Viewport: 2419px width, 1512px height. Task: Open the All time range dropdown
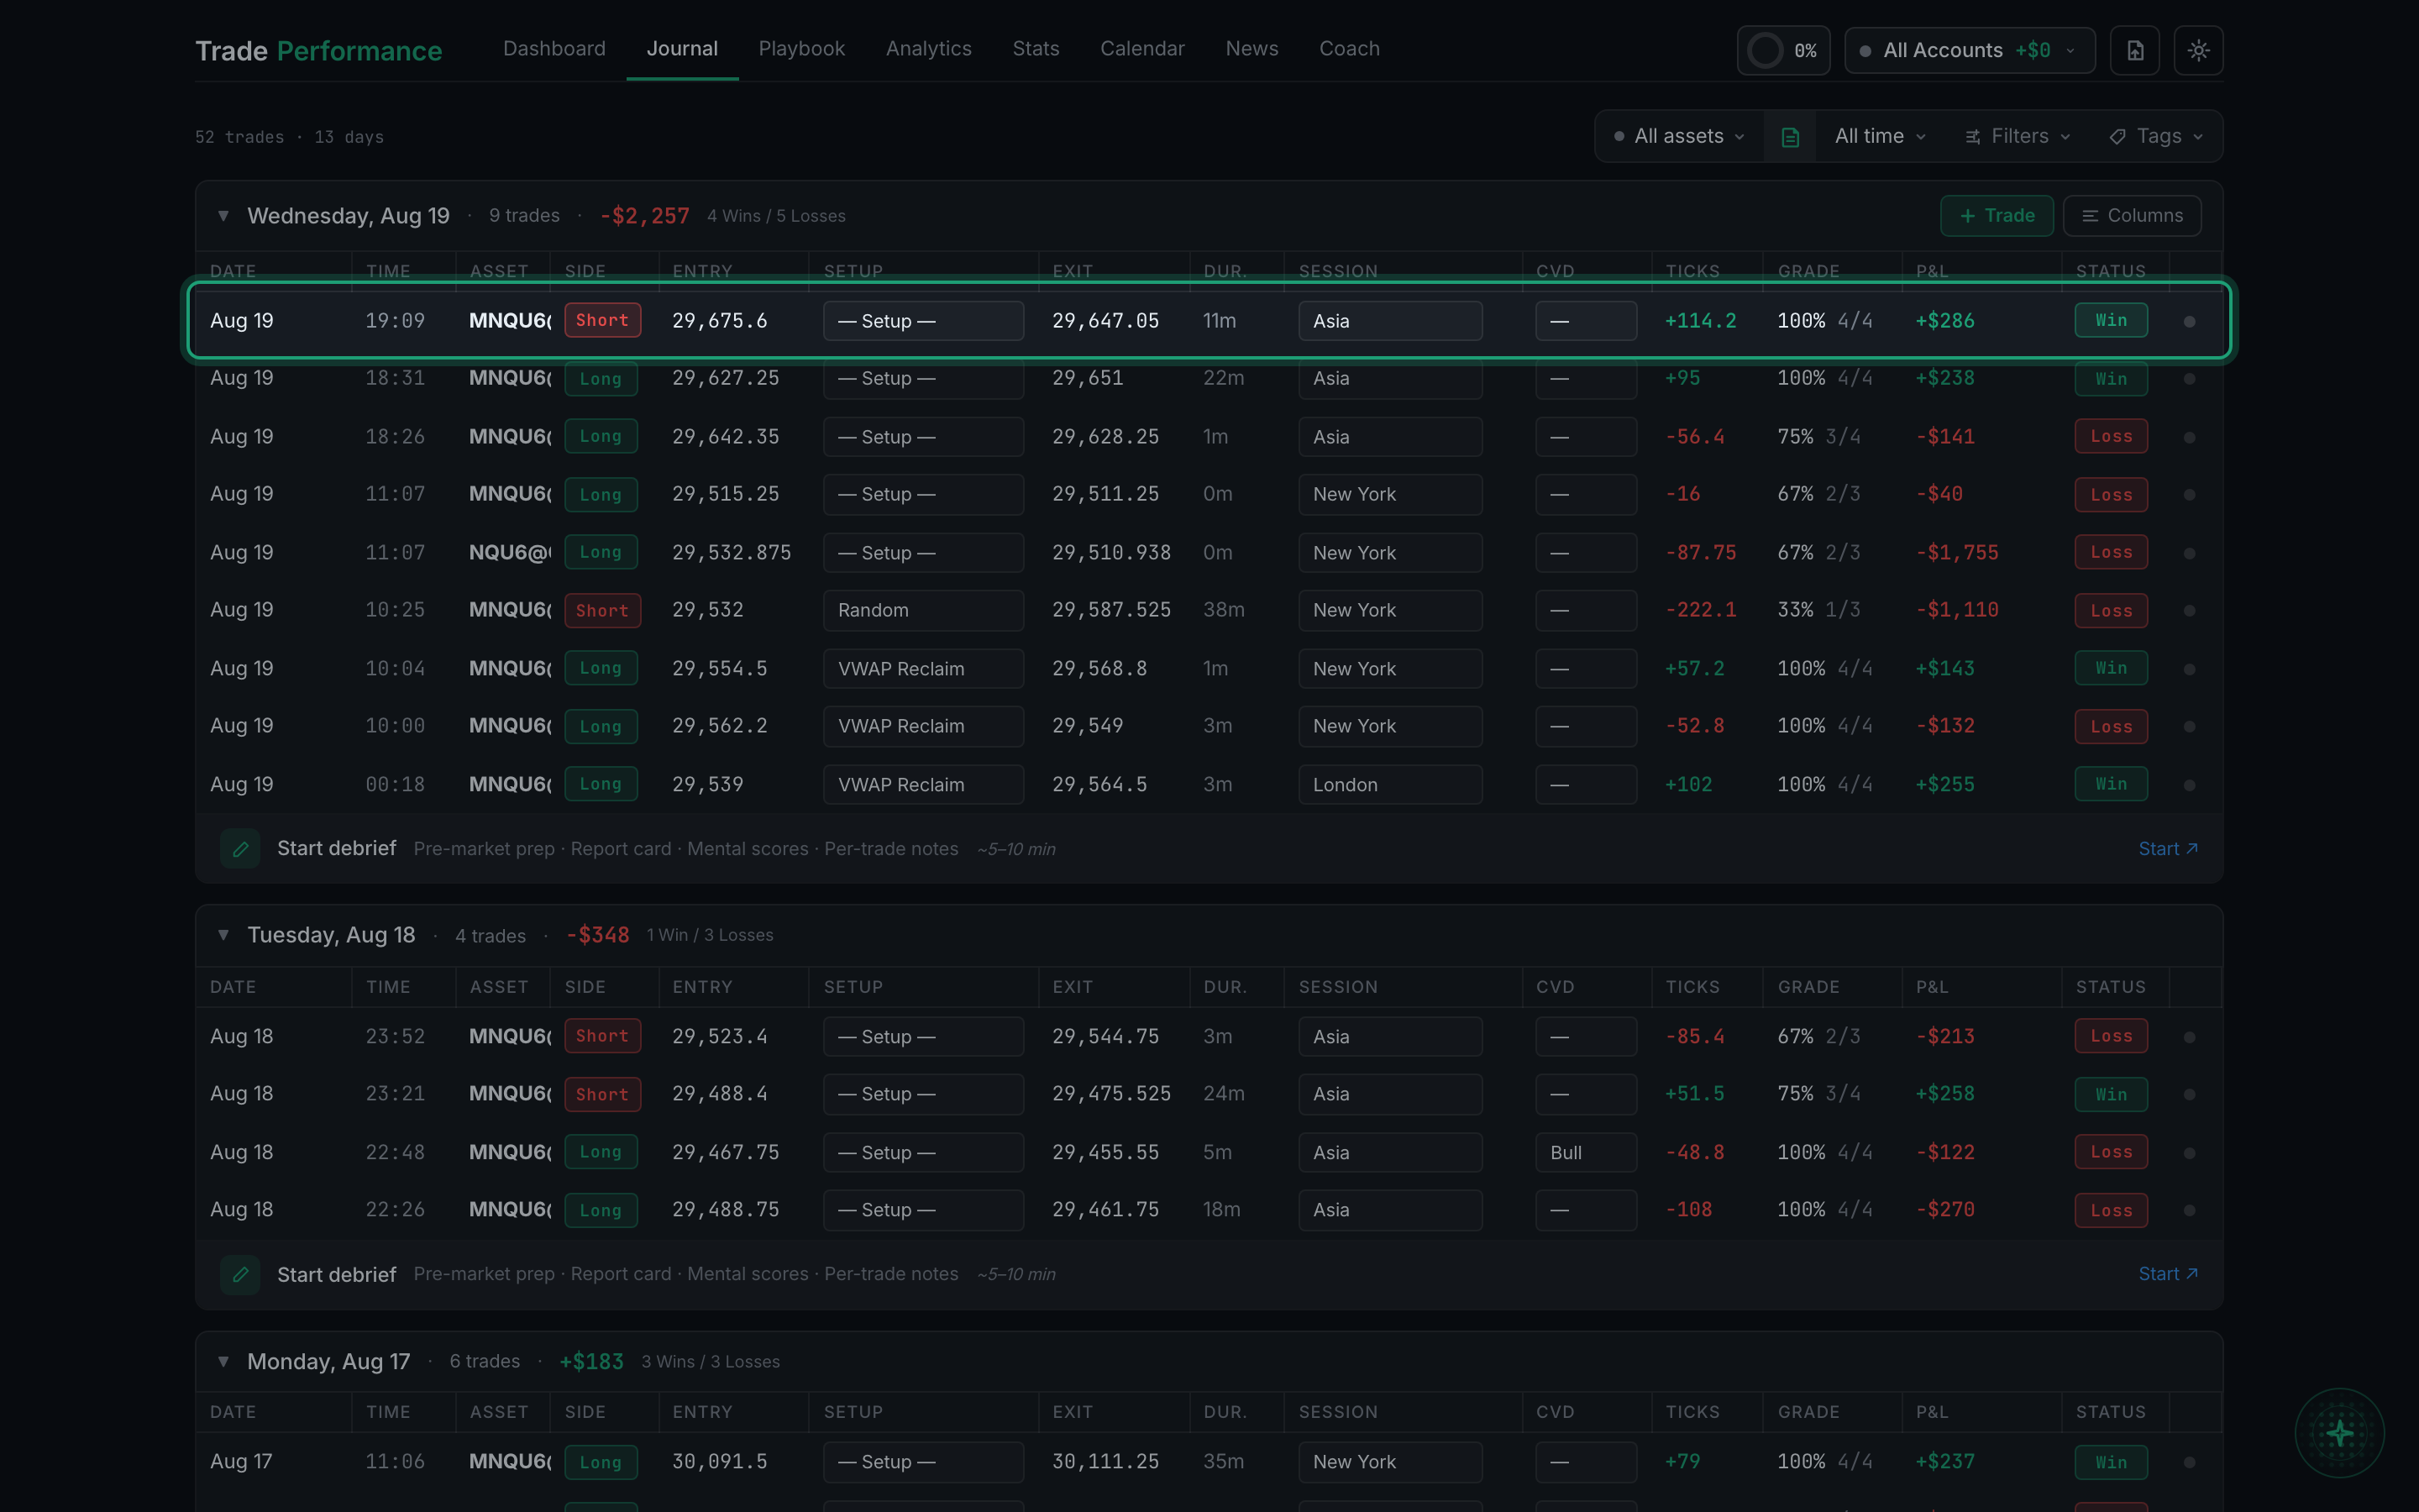click(1879, 137)
